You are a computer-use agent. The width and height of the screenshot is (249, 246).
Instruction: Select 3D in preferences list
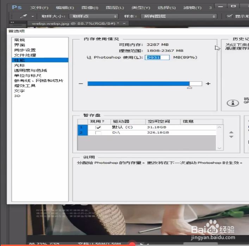coord(40,96)
